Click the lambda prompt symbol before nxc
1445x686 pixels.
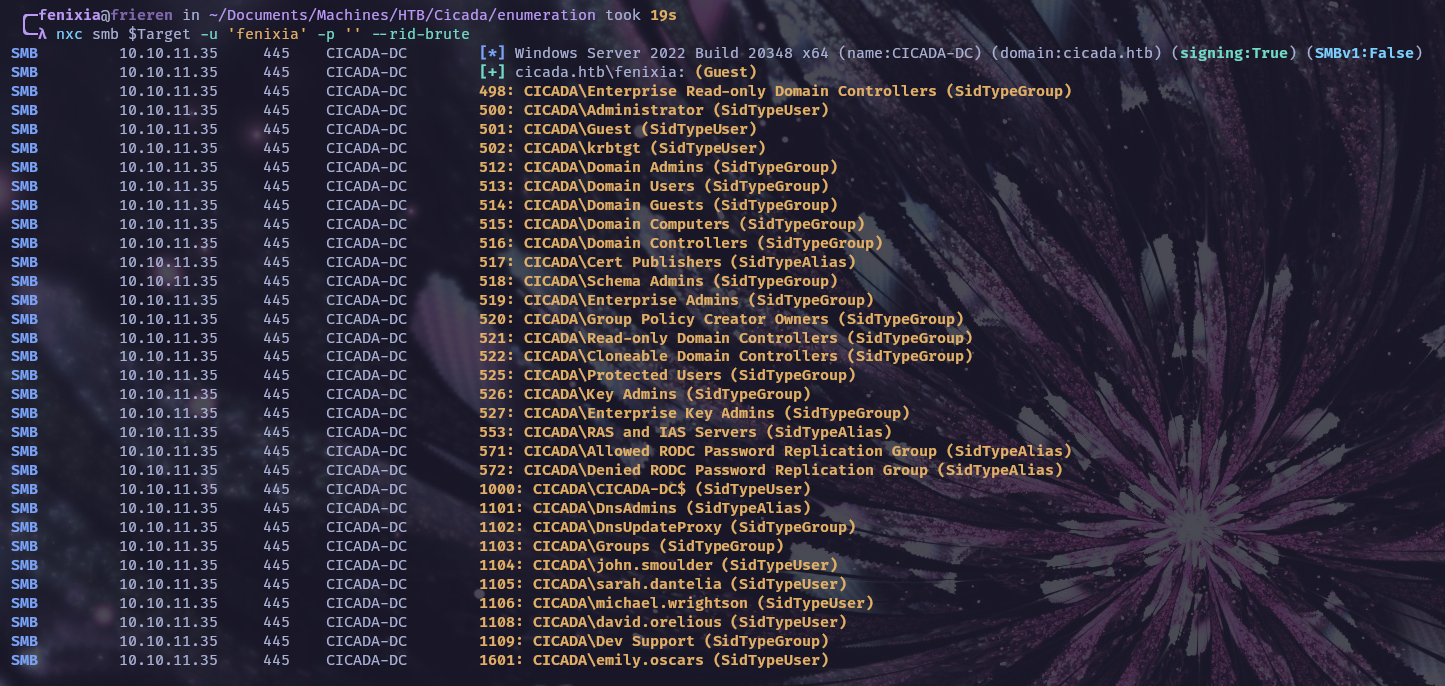pos(42,34)
